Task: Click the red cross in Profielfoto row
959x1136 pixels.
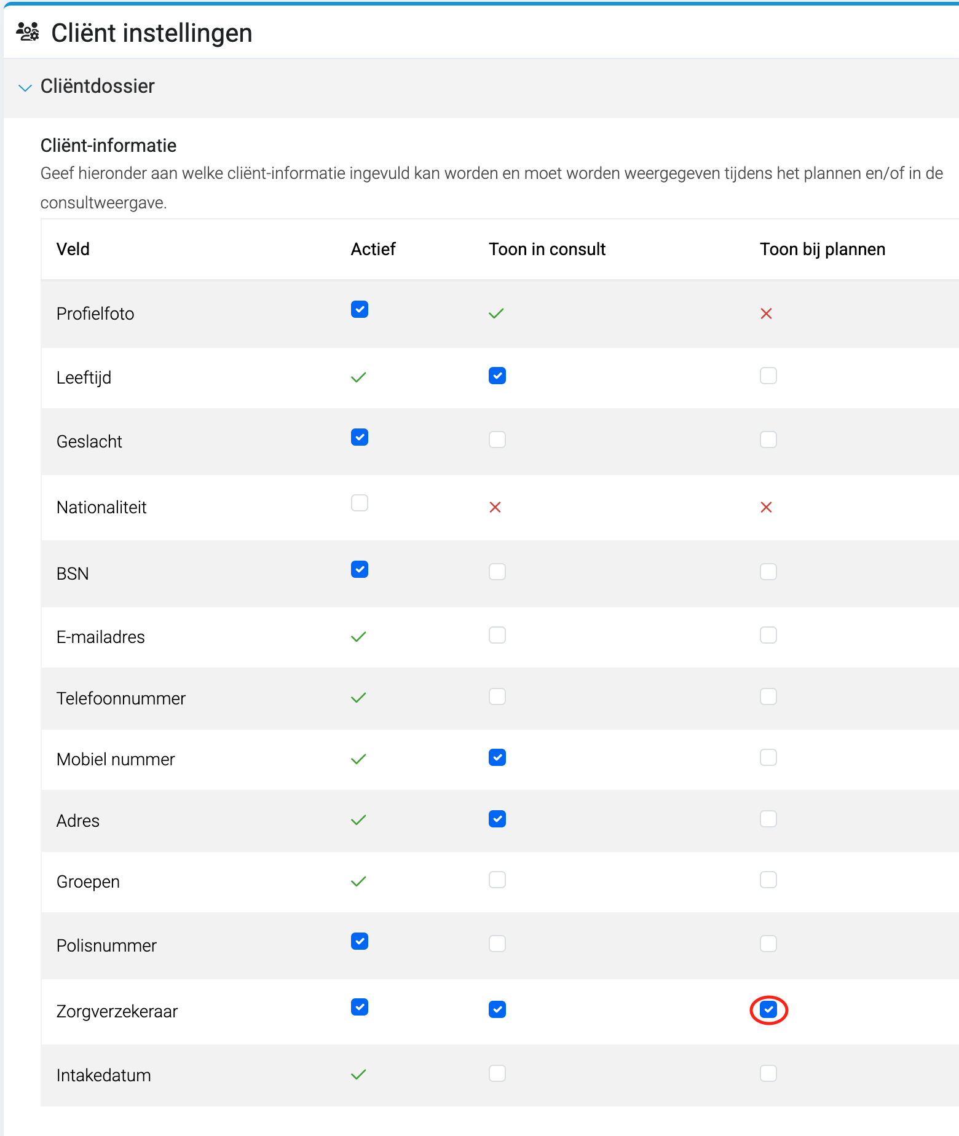Action: pos(766,314)
